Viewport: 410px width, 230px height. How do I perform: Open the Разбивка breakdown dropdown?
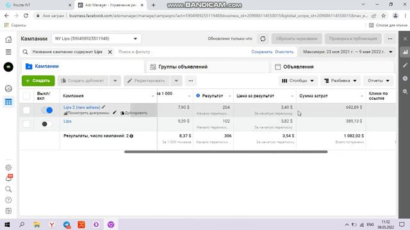pos(340,81)
